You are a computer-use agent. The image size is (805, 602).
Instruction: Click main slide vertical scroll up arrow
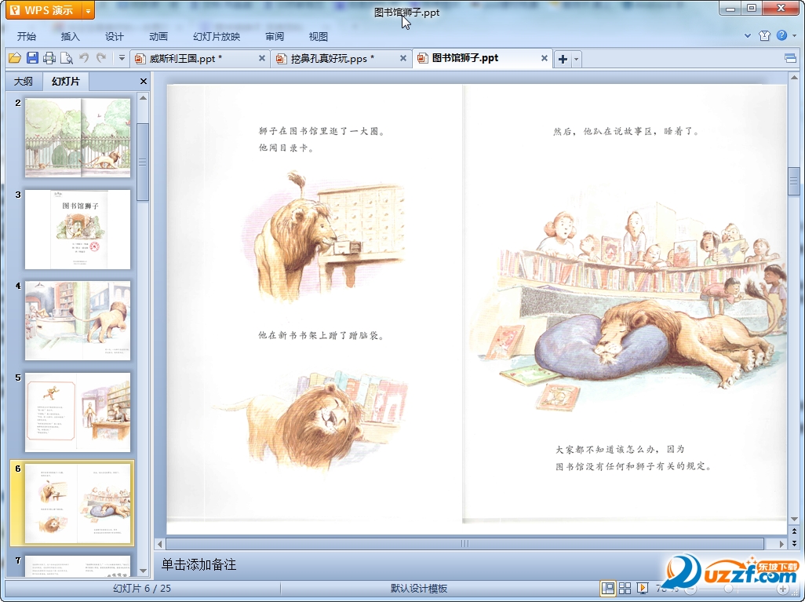pyautogui.click(x=794, y=78)
